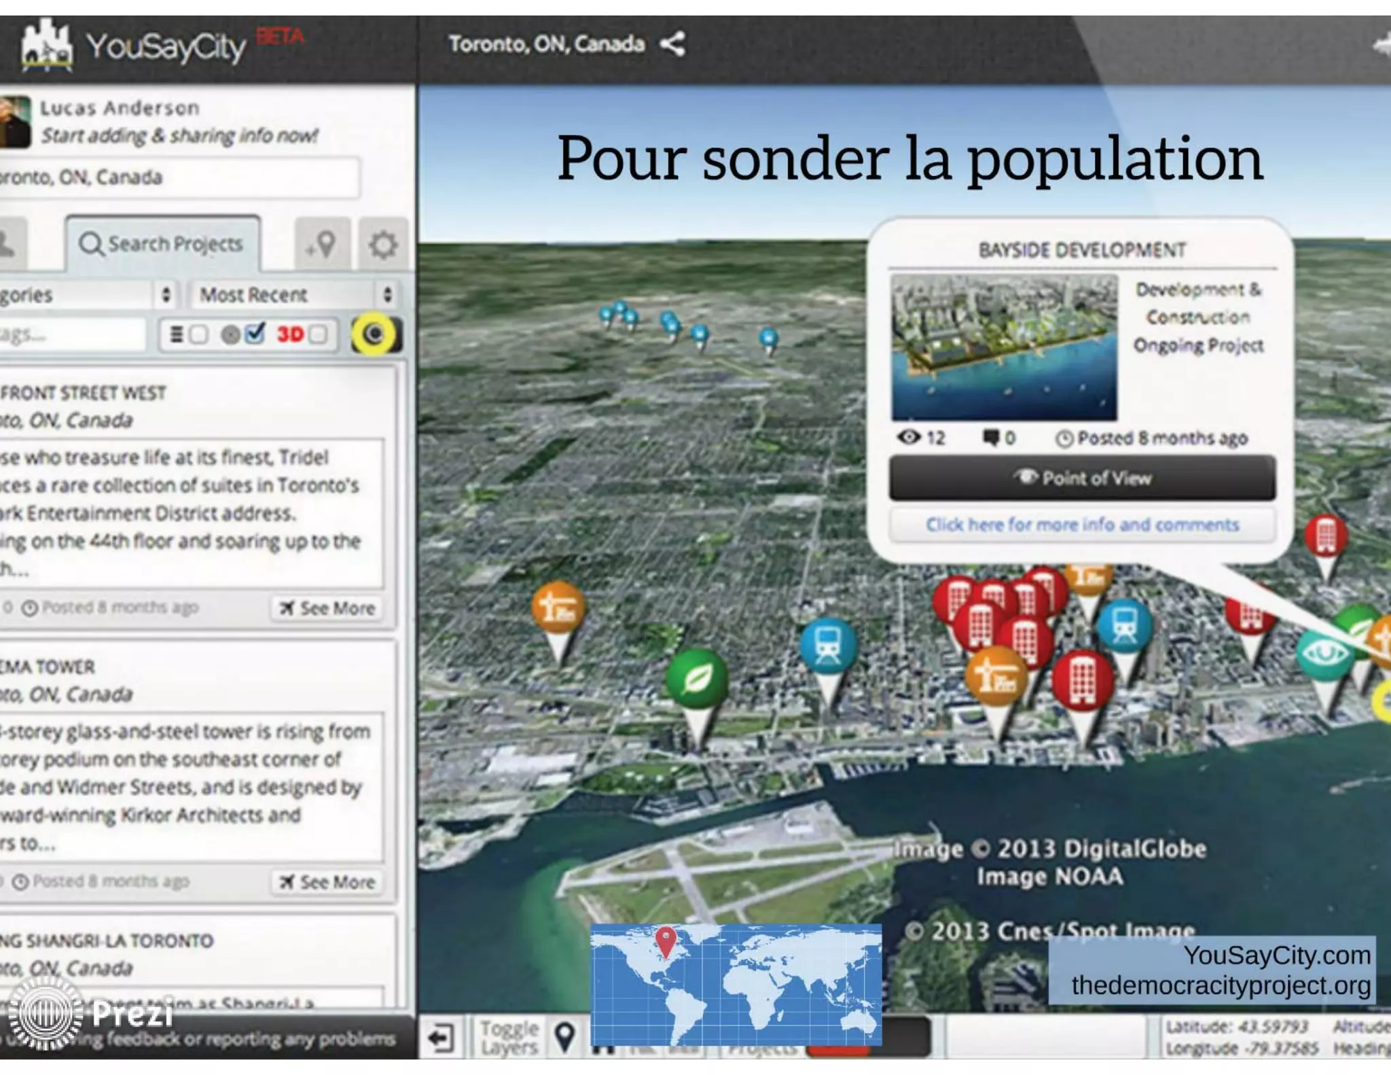Viewport: 1391px width, 1075px height.
Task: Enable the 3D checkbox
Action: [318, 334]
